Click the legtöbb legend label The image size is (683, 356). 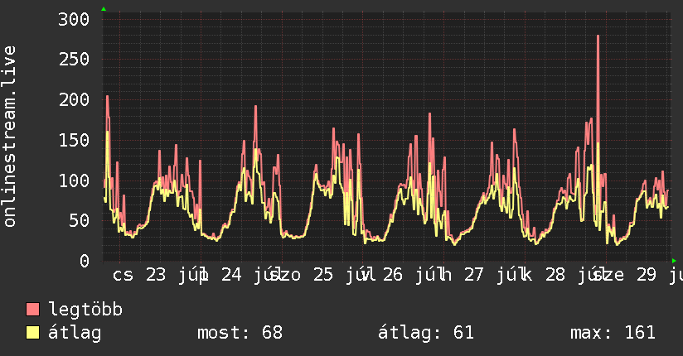coord(85,310)
